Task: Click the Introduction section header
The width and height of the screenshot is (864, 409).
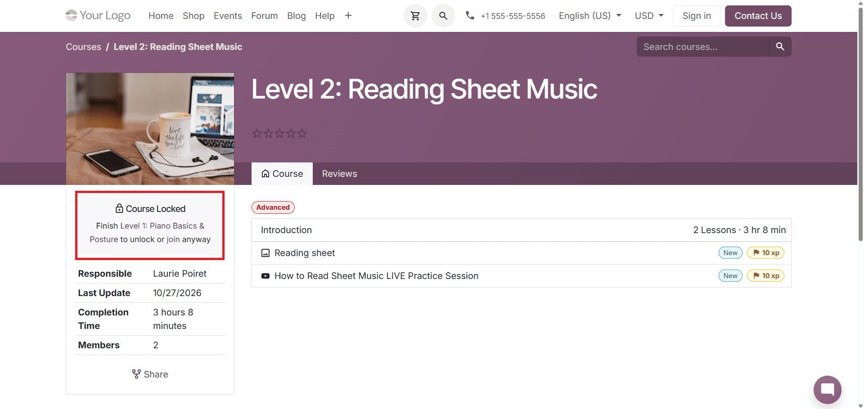Action: (522, 230)
